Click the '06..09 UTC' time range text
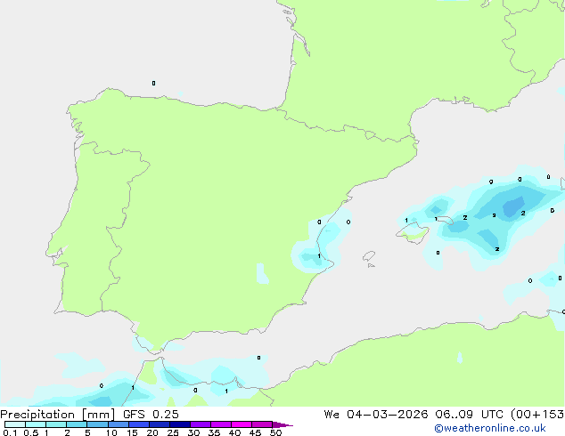565x436 pixels. click(469, 415)
